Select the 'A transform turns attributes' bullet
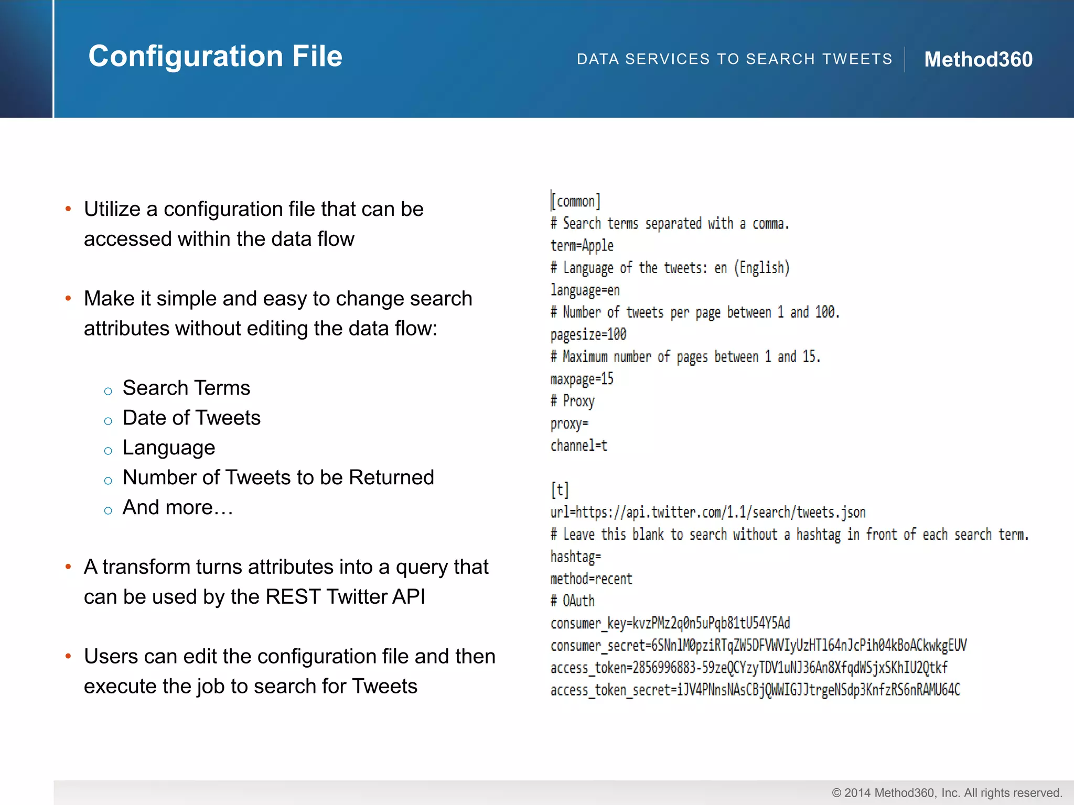 (286, 582)
